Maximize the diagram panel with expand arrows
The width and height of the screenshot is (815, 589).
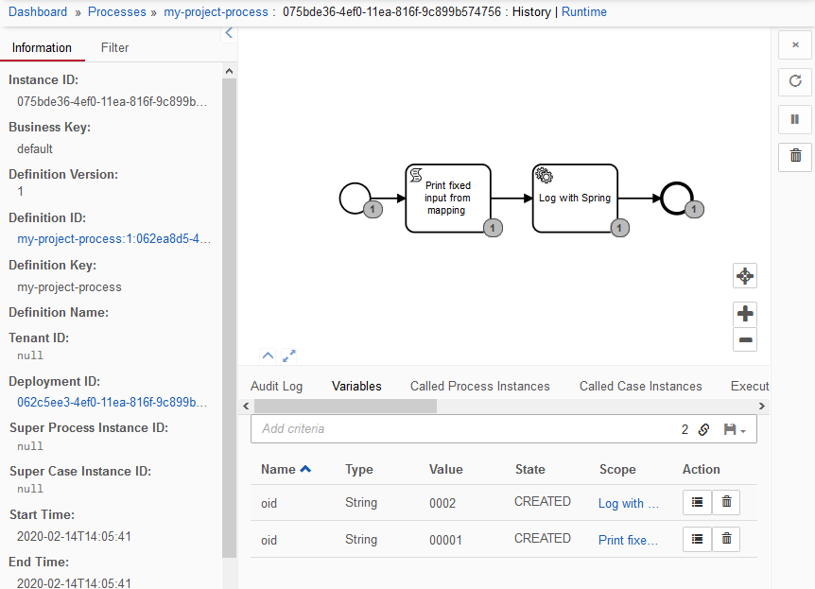pyautogui.click(x=289, y=355)
